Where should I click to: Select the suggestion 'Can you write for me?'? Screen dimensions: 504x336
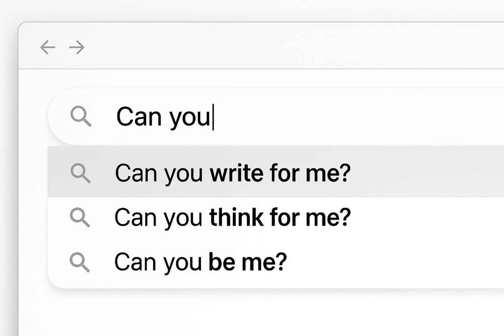click(276, 172)
